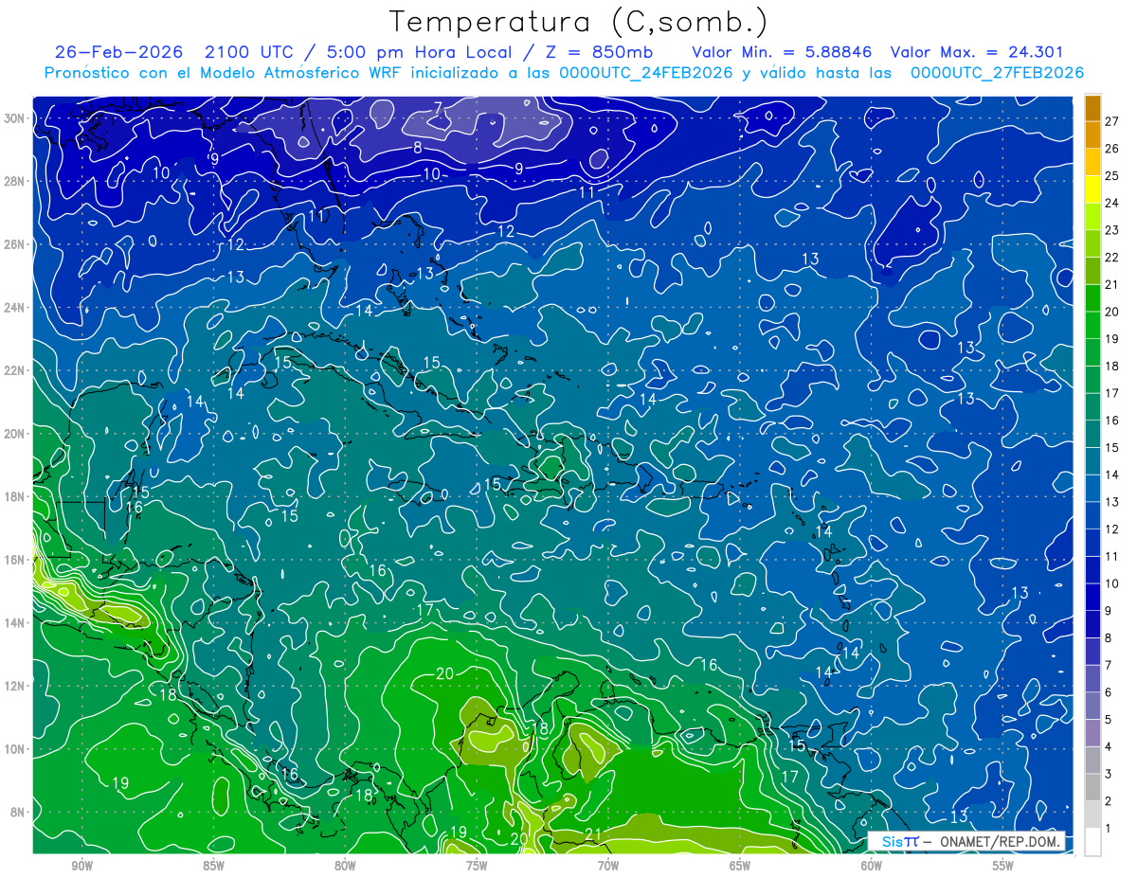This screenshot has height=878, width=1137.
Task: Click the '7' contour label near 30N
Action: [x=438, y=108]
